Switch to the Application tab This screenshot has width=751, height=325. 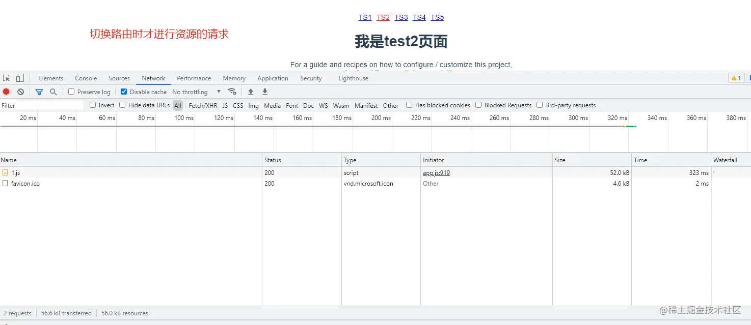tap(273, 78)
